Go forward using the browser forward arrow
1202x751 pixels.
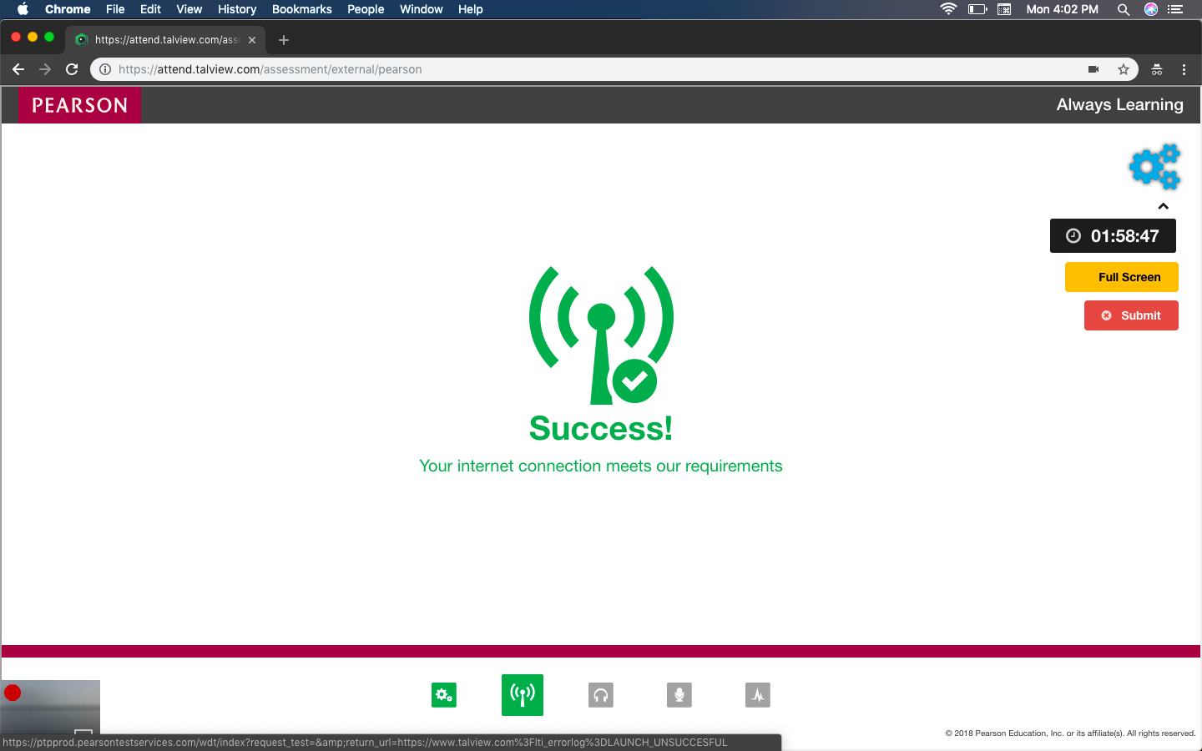tap(45, 69)
